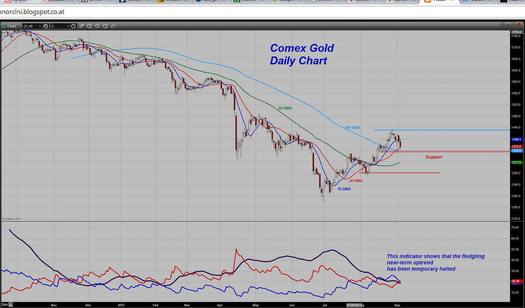Click the 1779.4 price marker on axis

point(516,32)
